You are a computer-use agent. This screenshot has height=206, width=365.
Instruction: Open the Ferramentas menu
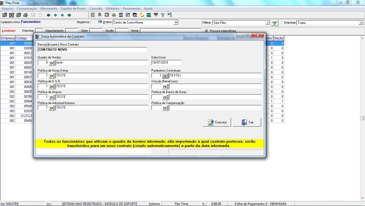(x=132, y=9)
